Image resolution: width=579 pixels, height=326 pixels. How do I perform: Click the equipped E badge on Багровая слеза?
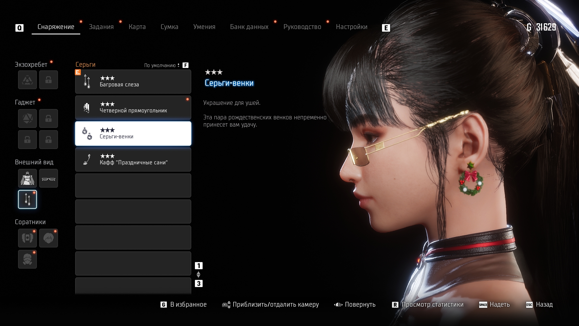(78, 72)
